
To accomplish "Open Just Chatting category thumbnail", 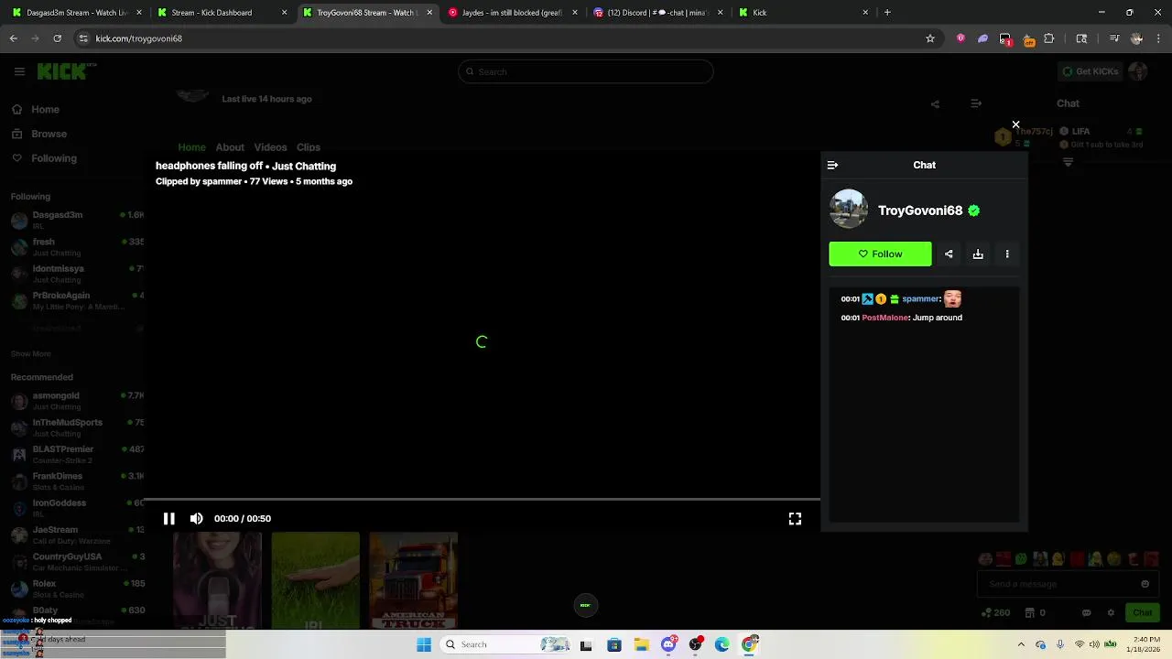I will (x=217, y=580).
